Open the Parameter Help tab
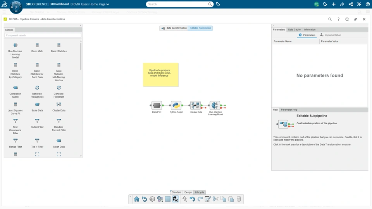372x209 pixels. point(289,110)
